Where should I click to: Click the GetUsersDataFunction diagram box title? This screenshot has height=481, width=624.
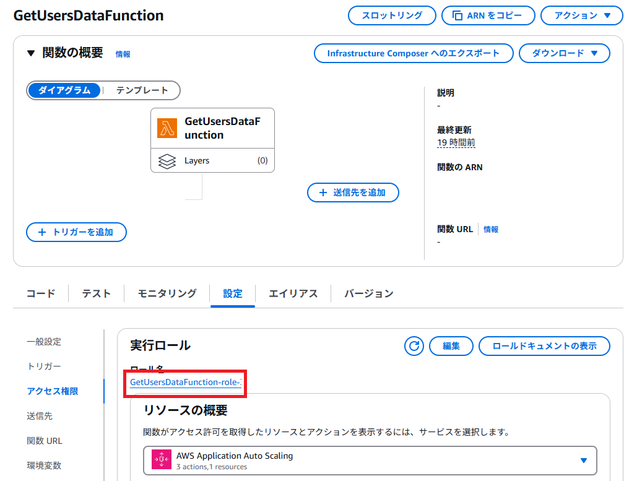[222, 128]
